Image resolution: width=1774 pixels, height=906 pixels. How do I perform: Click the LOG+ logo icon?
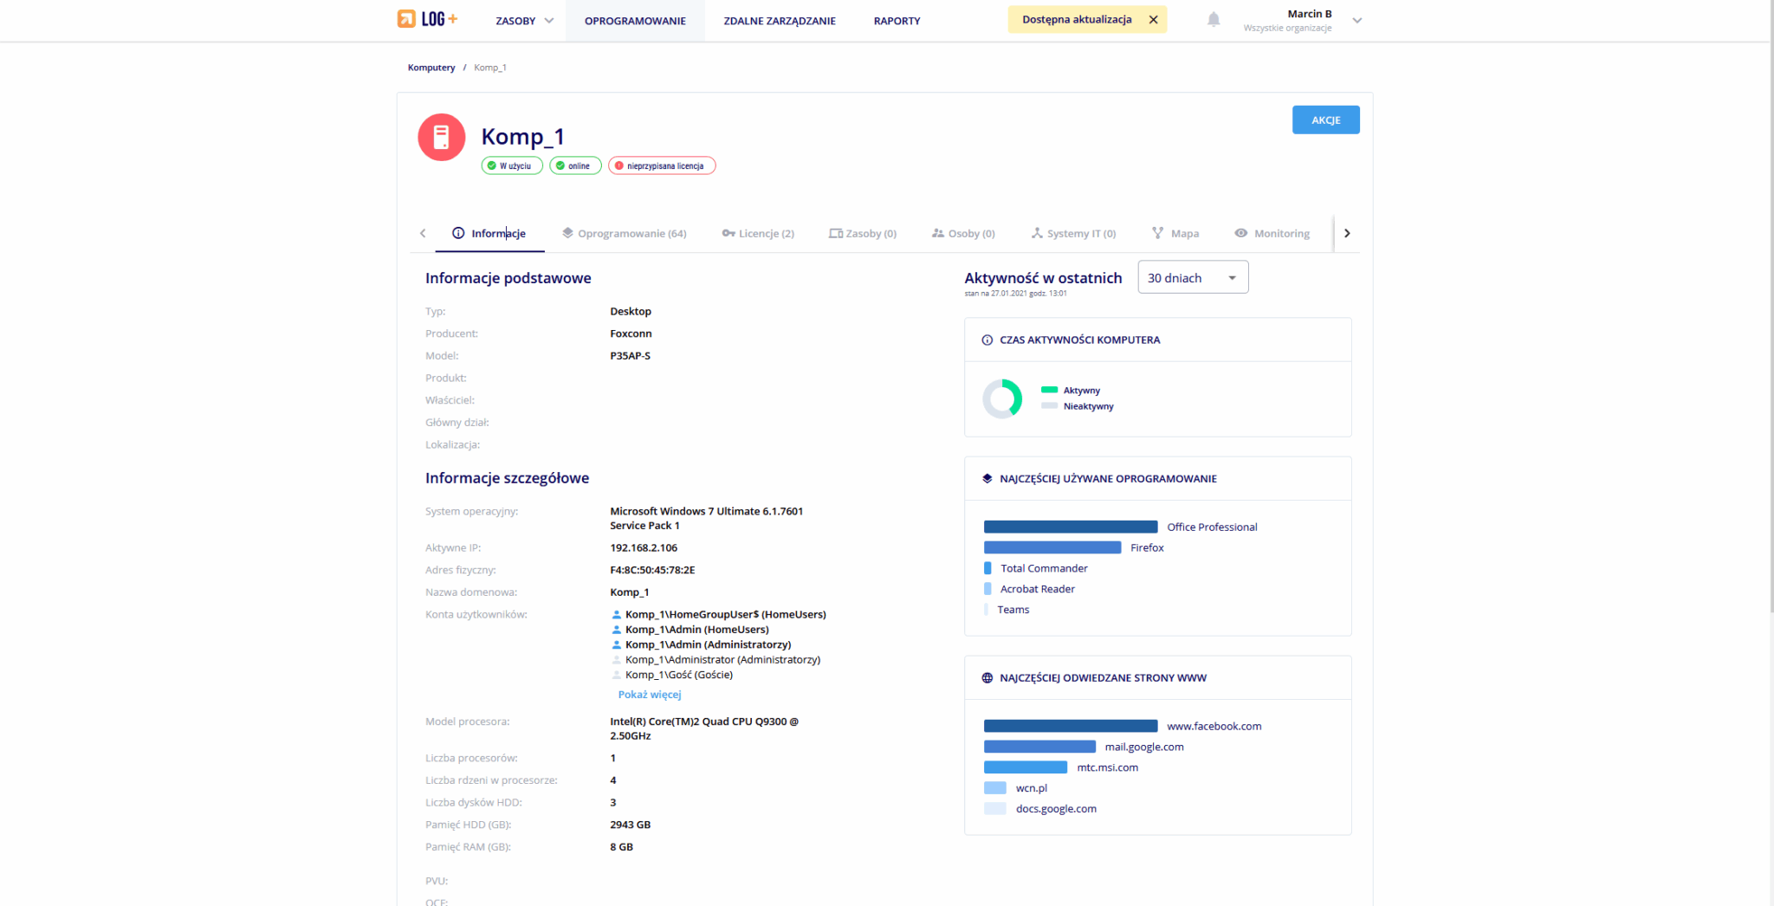(406, 19)
